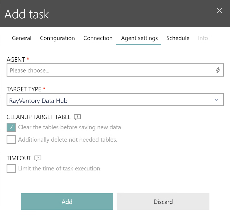Click the 'Limit the time of task execution' label

(59, 169)
